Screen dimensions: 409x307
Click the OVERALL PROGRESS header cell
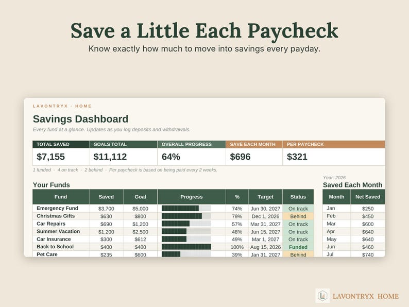coord(192,144)
